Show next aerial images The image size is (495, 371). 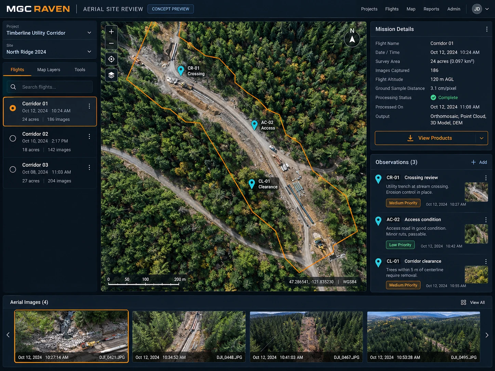(x=487, y=335)
